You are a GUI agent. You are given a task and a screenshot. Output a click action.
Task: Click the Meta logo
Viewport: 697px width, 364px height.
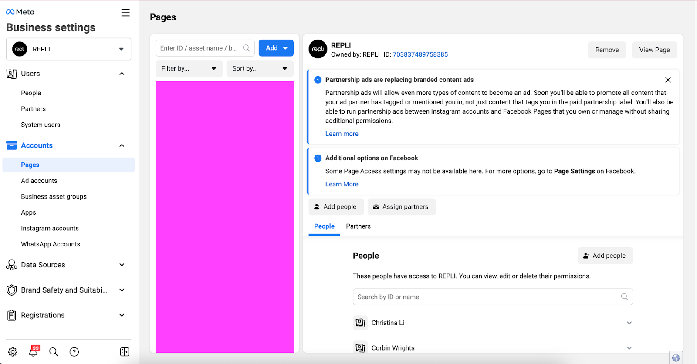pyautogui.click(x=20, y=12)
